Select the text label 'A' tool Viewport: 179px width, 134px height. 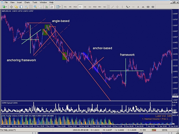[x=138, y=7]
